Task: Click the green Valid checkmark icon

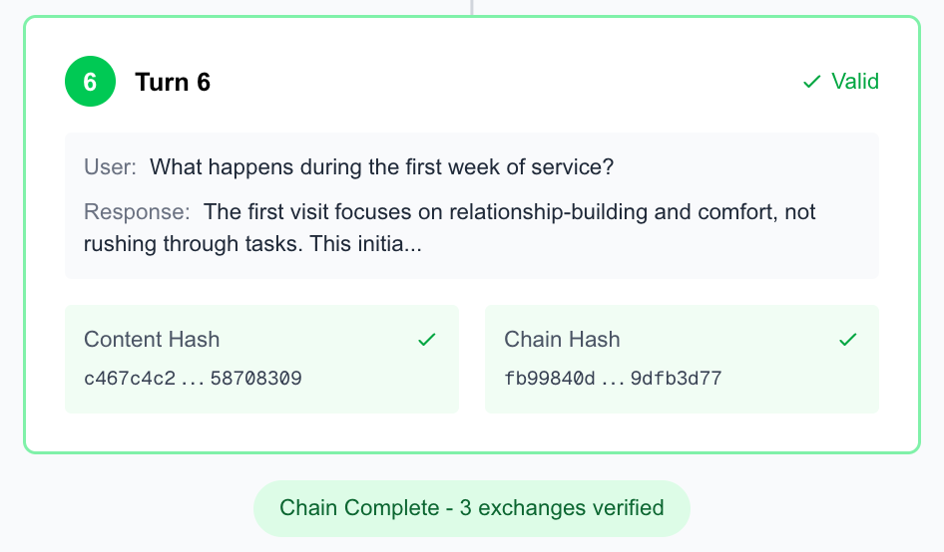Action: point(812,82)
